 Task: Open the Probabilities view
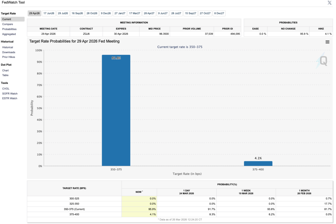click(9, 29)
